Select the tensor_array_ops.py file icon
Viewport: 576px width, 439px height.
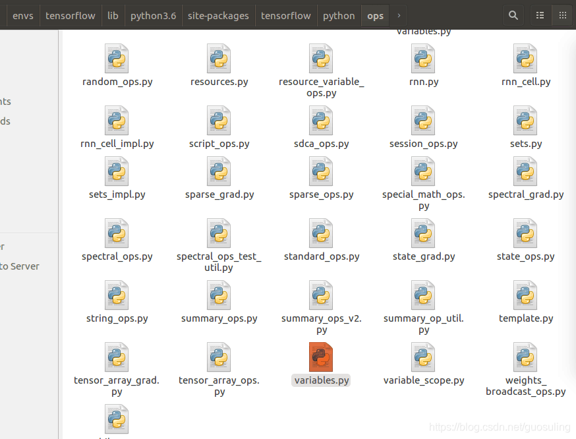click(219, 357)
